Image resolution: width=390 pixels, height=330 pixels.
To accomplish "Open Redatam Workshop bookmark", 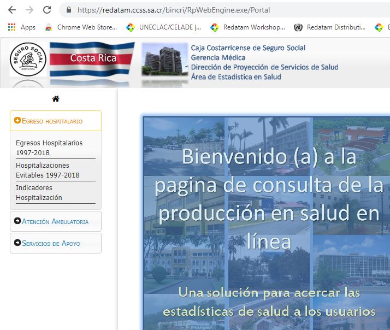I will (248, 27).
